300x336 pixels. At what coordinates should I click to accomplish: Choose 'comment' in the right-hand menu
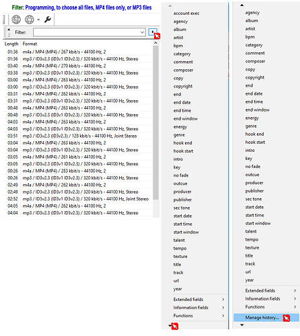(x=255, y=53)
